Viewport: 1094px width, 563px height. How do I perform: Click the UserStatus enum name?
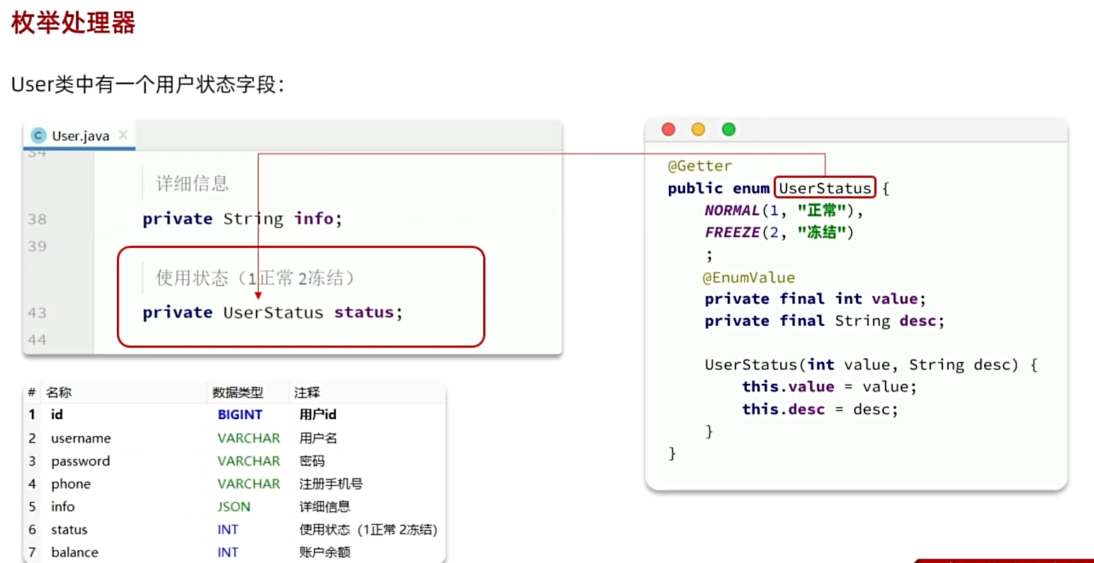pos(825,188)
